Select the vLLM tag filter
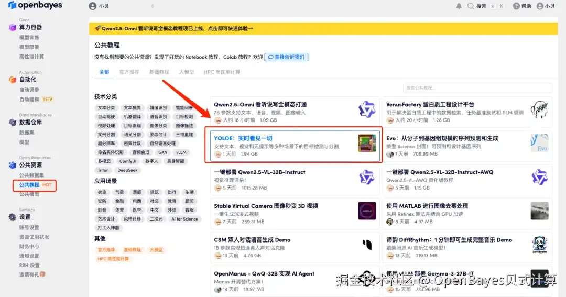This screenshot has height=297, width=566. pyautogui.click(x=181, y=152)
